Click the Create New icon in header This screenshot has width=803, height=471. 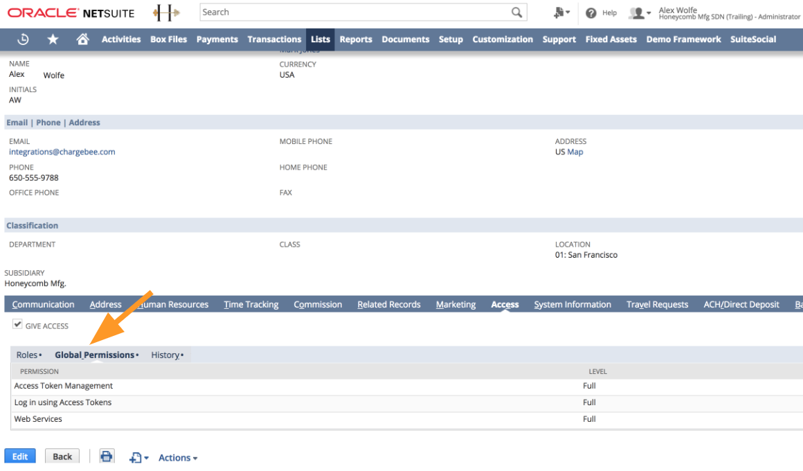click(561, 13)
